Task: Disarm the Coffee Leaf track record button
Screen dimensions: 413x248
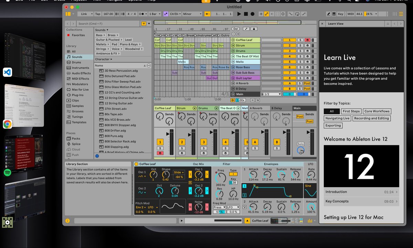Action: [x=307, y=40]
